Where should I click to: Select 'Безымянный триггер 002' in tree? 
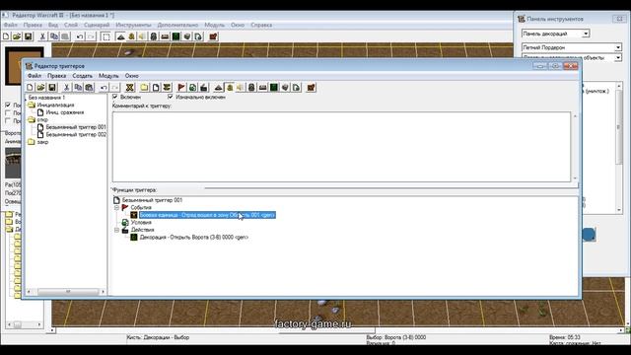point(76,135)
